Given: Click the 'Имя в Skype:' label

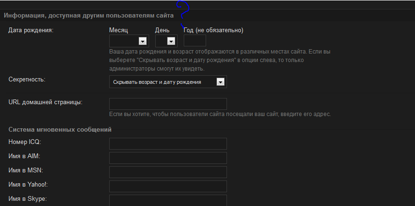Looking at the screenshot, I should [x=28, y=198].
